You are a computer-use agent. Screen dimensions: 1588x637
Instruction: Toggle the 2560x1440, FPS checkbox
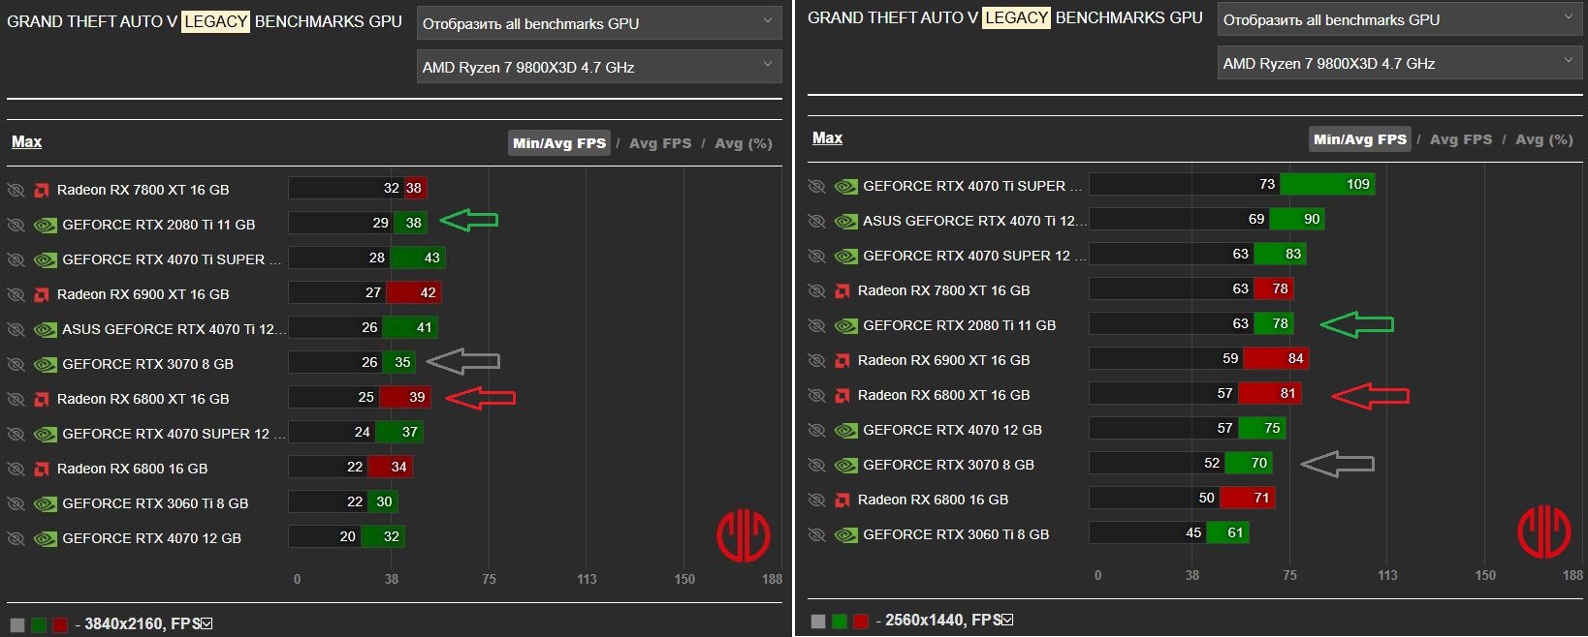[x=1007, y=620]
